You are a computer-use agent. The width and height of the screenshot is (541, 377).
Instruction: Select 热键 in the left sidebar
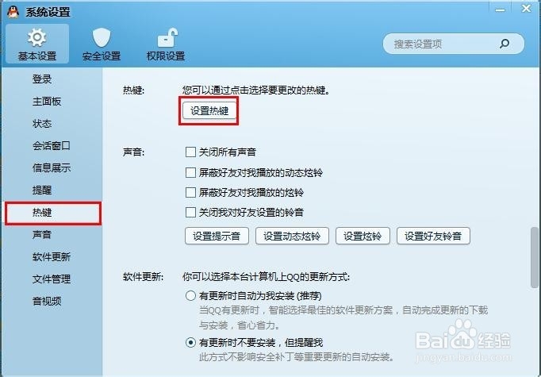[x=53, y=213]
